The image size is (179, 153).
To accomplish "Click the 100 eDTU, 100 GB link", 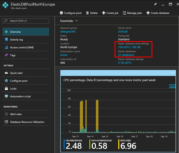I will pyautogui.click(x=130, y=47).
